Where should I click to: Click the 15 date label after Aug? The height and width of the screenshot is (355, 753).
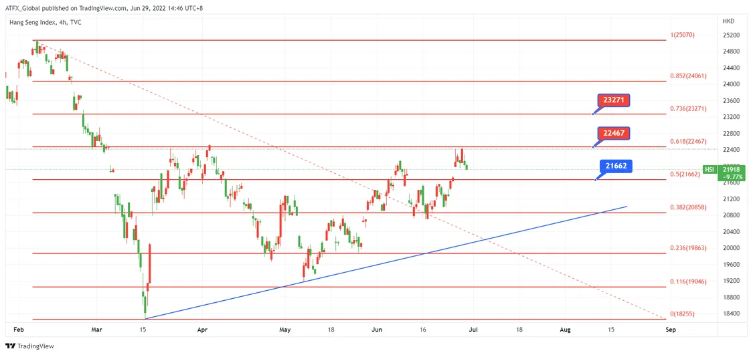(611, 330)
